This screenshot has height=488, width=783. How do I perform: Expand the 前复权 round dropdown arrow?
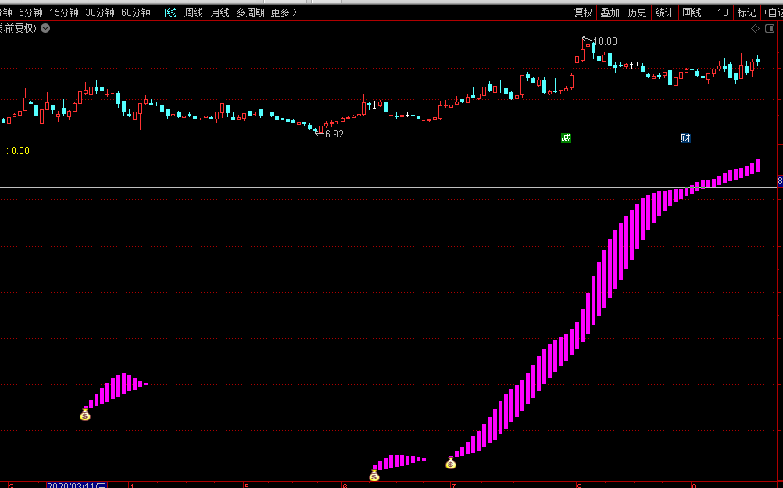click(45, 28)
